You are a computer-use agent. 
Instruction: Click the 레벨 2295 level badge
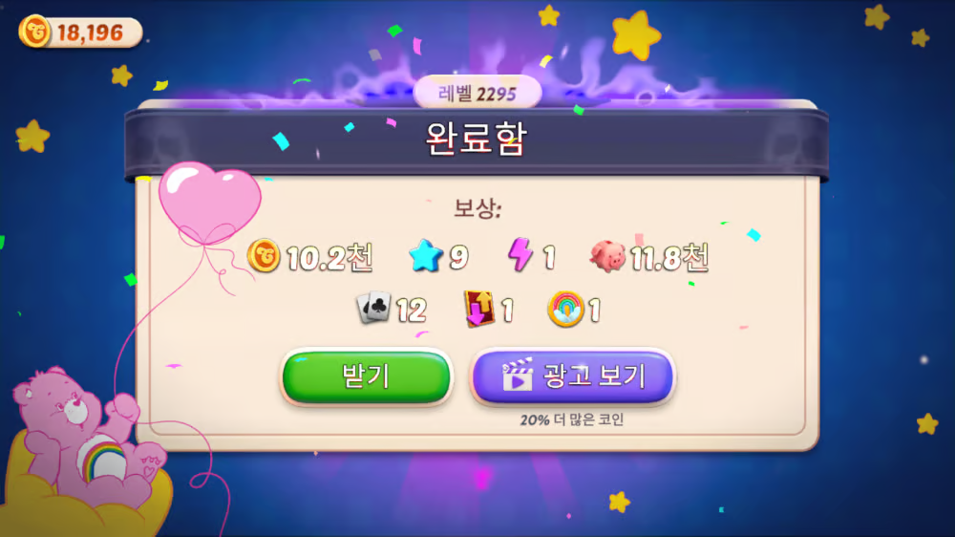(x=477, y=94)
